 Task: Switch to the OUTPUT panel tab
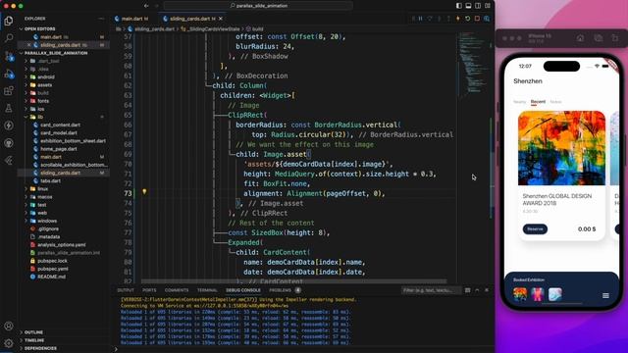tap(126, 290)
